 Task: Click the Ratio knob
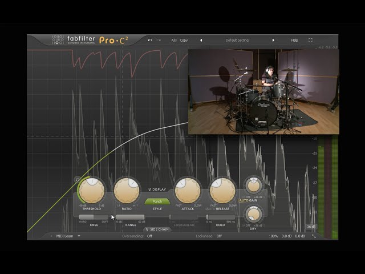point(127,191)
